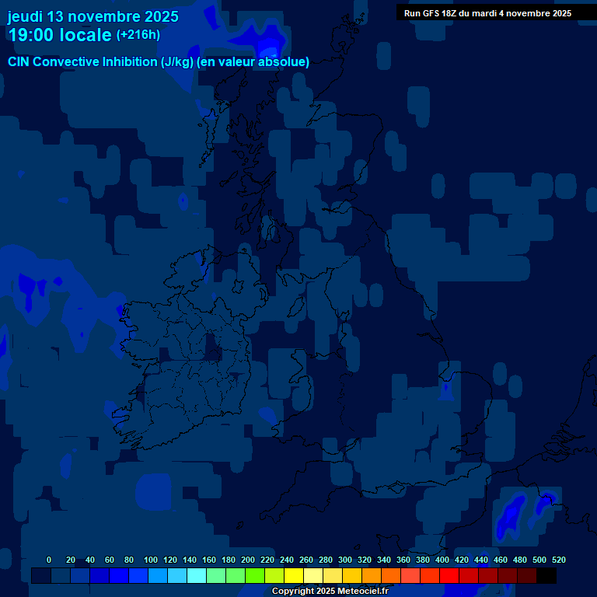Click the Copyright 2025 Meteociel.fr text
This screenshot has width=597, height=597.
pos(330,591)
